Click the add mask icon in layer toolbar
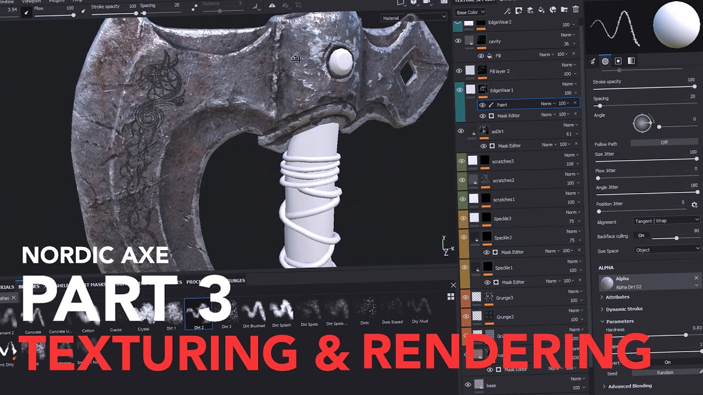The image size is (703, 395). (520, 9)
